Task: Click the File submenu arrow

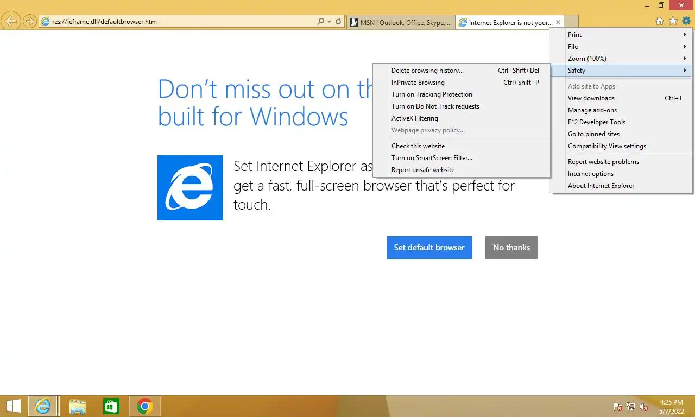Action: 685,46
